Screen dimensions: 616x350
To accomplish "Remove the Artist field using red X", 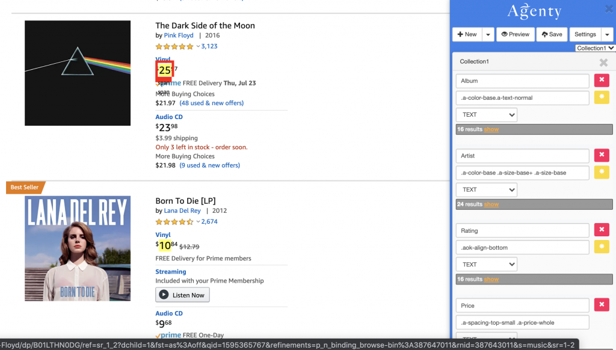I will click(x=602, y=156).
